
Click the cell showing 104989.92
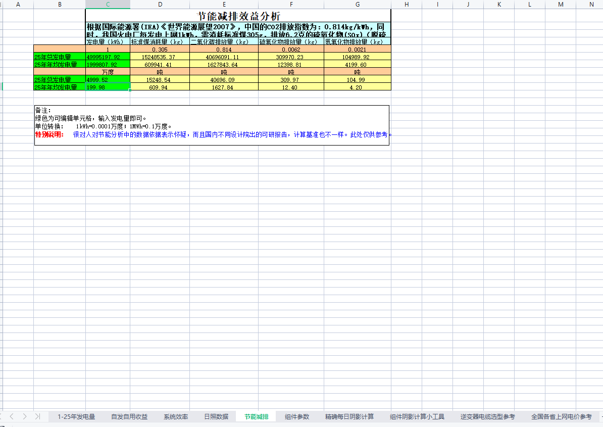click(x=358, y=57)
